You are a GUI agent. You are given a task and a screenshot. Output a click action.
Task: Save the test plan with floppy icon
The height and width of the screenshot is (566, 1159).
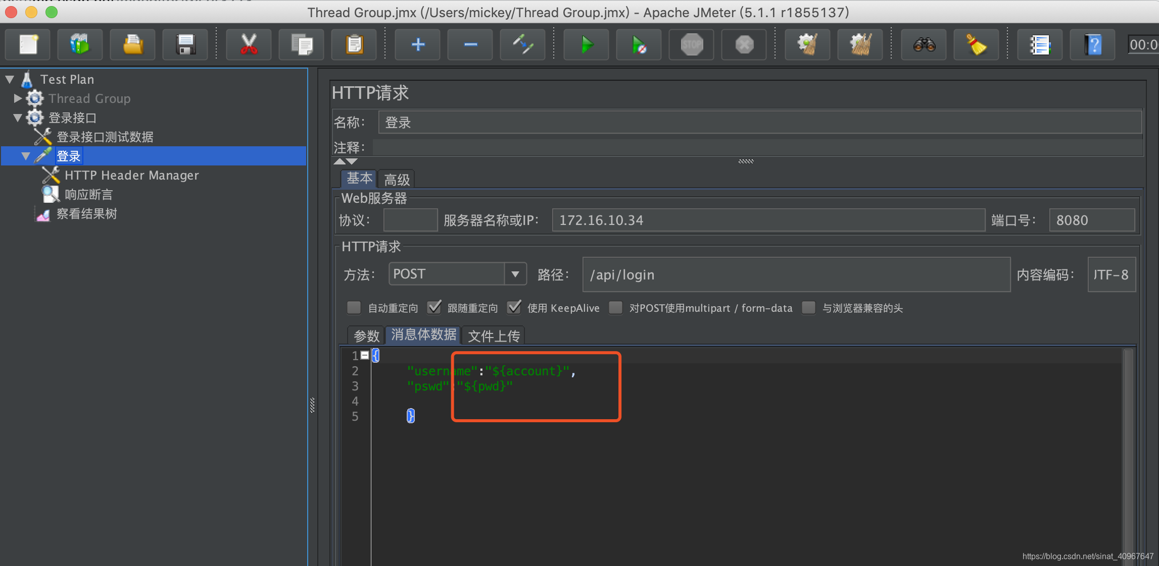tap(185, 45)
